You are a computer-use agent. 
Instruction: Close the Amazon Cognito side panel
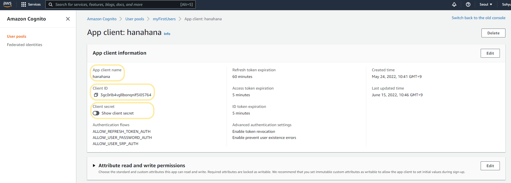pyautogui.click(x=68, y=19)
